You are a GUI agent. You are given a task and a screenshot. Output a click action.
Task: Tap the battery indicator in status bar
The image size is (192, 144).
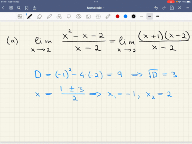click(x=188, y=2)
